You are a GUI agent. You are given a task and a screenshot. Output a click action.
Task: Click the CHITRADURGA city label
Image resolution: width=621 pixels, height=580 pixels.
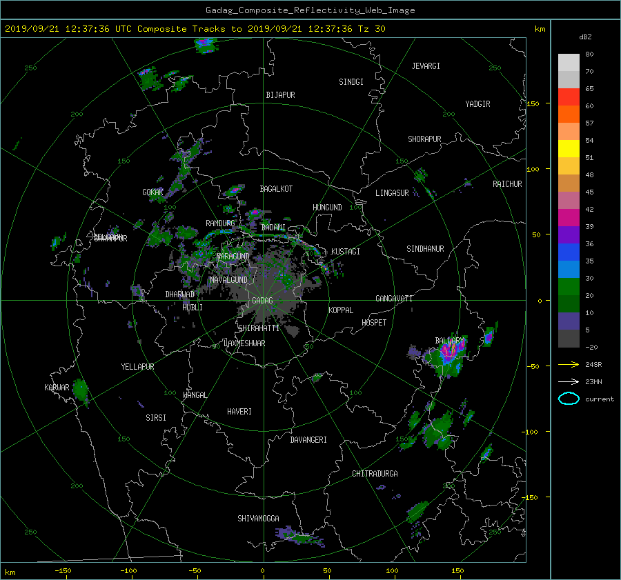(x=375, y=474)
